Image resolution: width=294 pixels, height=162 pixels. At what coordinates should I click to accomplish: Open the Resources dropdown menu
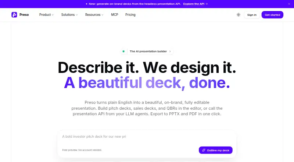94,15
